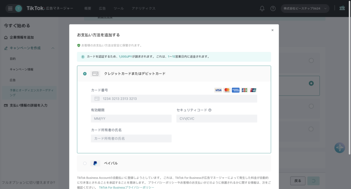This screenshot has width=351, height=189.
Task: Select クレジットカードまたはデビットカード radio button
Action: (x=85, y=73)
